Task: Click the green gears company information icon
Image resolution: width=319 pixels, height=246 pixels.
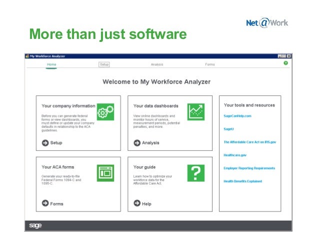Action: (x=105, y=112)
